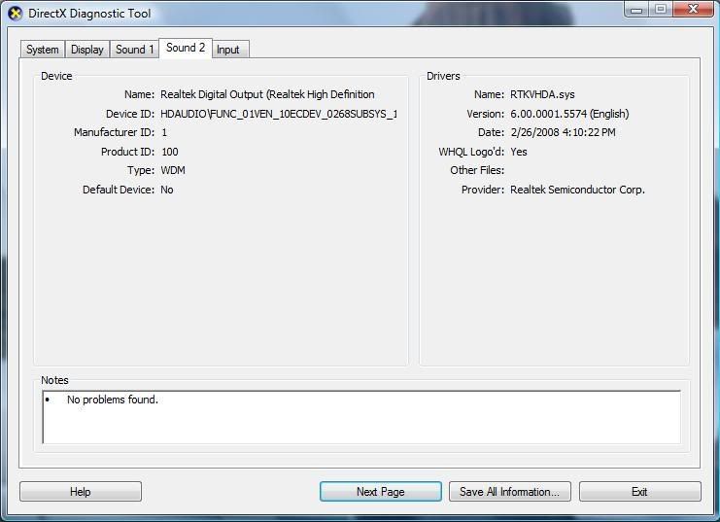Click the 'Other Files:' label
Image resolution: width=720 pixels, height=522 pixels.
point(477,170)
